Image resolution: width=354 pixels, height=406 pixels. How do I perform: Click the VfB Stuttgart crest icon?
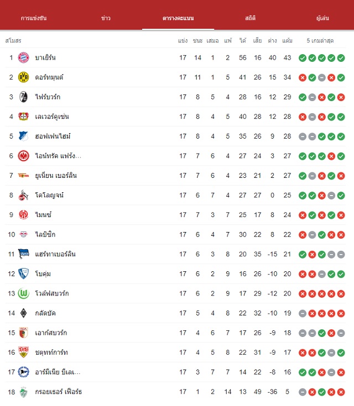tap(23, 352)
